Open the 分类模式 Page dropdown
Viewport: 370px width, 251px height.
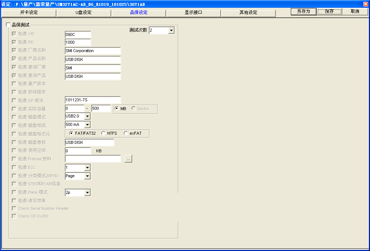click(x=87, y=176)
